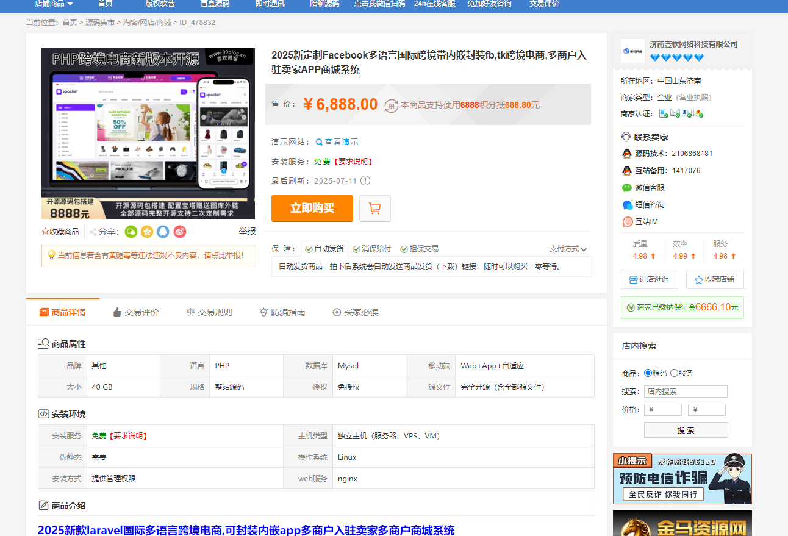Share to QQ Zone star icon
The height and width of the screenshot is (536, 788).
click(x=147, y=232)
